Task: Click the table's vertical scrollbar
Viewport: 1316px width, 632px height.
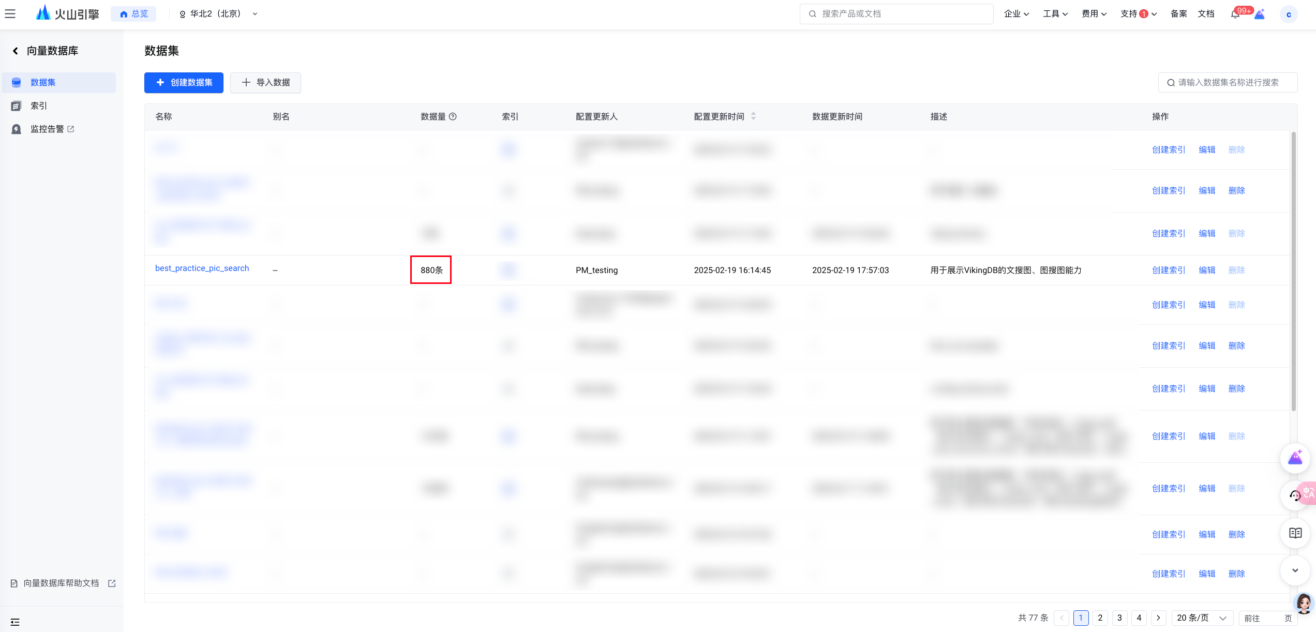Action: coord(1293,272)
